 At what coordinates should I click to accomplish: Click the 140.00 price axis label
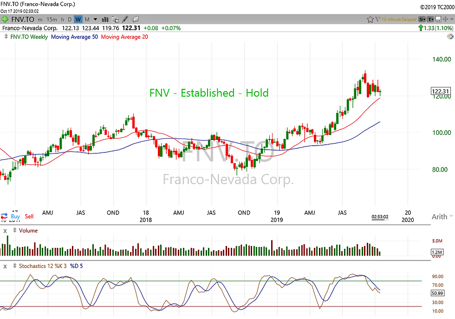tap(442, 59)
